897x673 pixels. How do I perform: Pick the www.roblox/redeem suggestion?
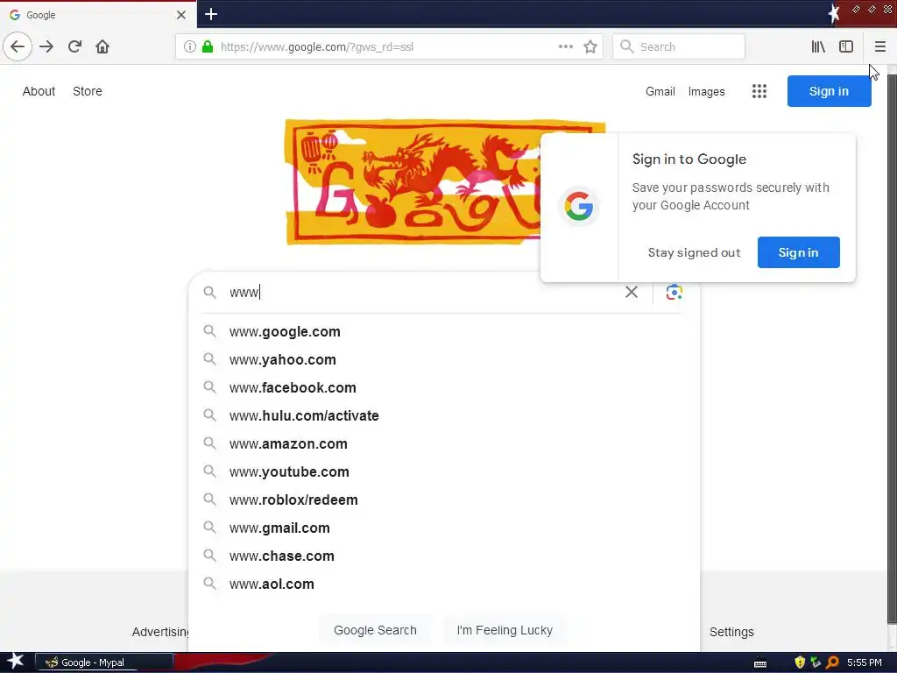[443, 499]
